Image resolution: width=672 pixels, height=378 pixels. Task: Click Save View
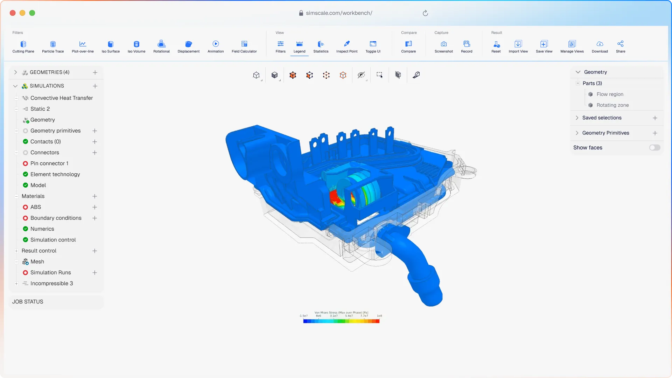[x=544, y=47]
